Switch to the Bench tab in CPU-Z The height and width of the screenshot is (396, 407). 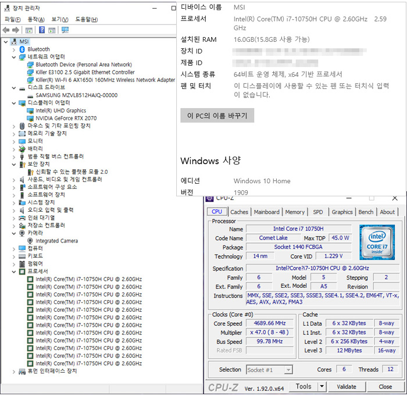[366, 212]
